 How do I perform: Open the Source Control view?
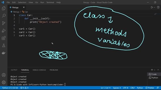(4, 23)
